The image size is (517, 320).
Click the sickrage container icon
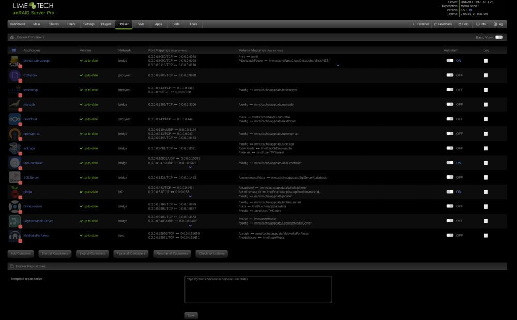pos(15,149)
